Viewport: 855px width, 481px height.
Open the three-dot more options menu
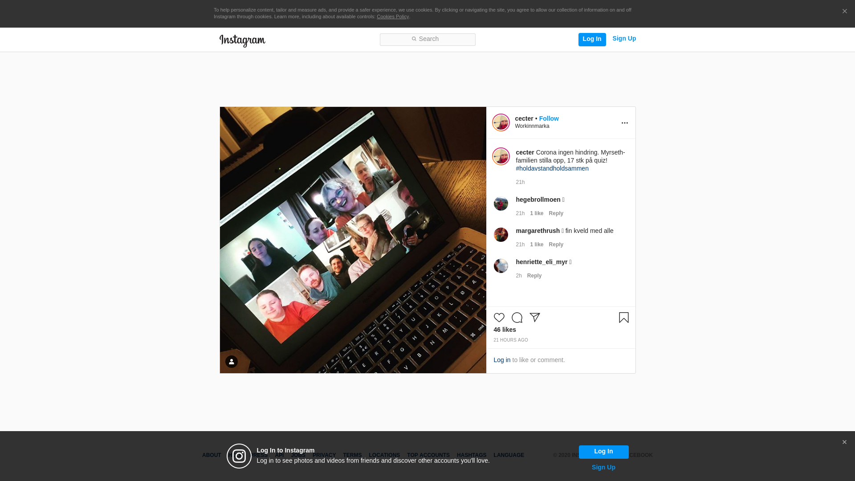coord(624,123)
